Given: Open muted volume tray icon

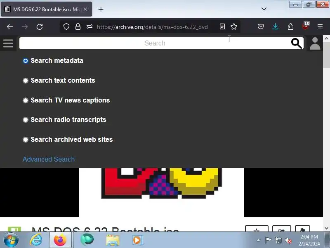Looking at the screenshot, I should pos(288,240).
